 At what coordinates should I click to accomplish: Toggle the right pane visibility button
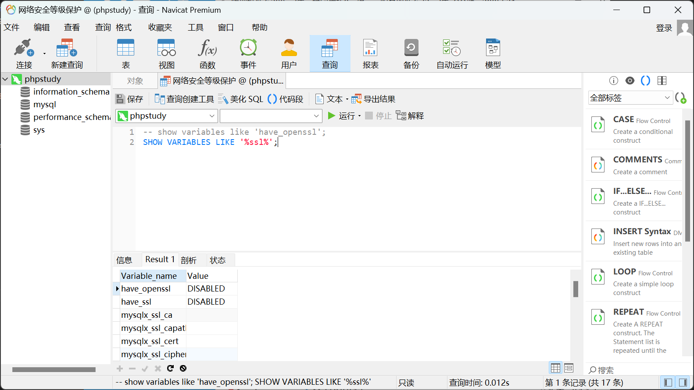click(683, 383)
